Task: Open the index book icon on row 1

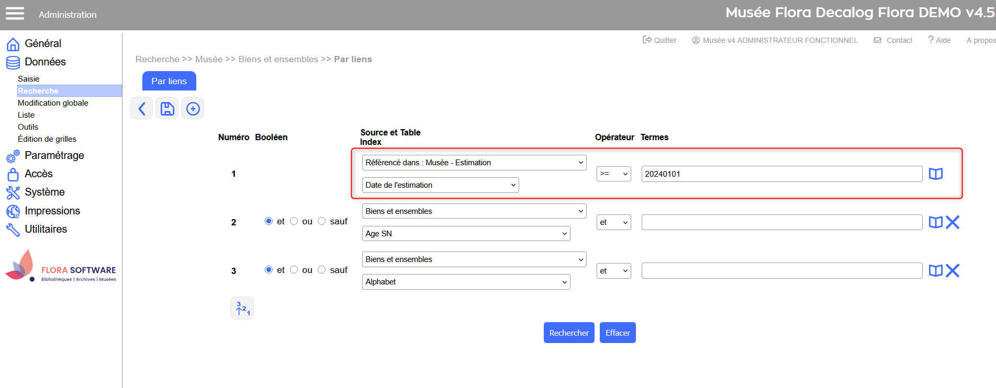Action: (935, 174)
